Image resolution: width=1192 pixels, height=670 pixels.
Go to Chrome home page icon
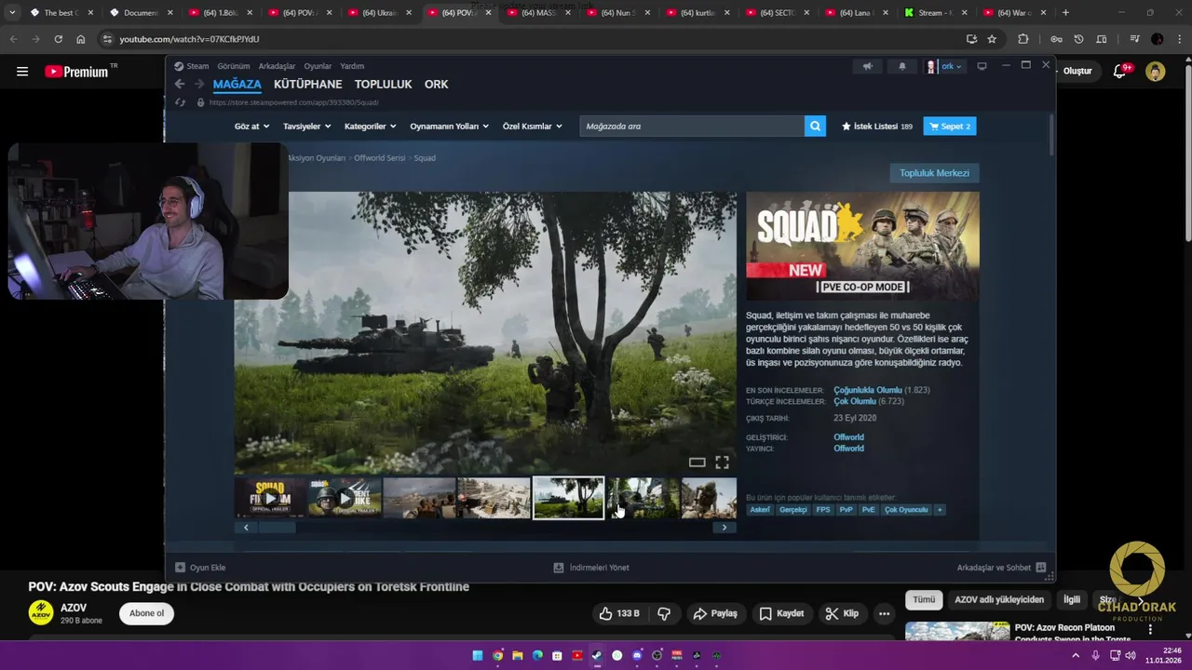pos(81,39)
